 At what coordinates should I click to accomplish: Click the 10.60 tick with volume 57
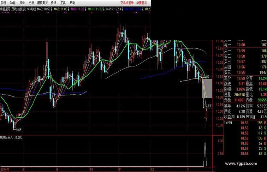245,143
